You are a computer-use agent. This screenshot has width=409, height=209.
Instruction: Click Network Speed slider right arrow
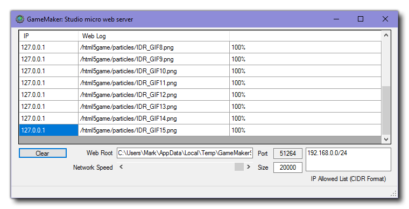tap(248, 167)
